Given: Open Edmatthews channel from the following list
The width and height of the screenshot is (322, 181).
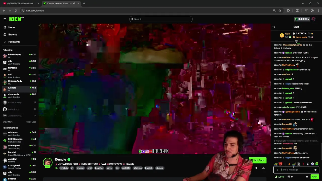Looking at the screenshot, I should point(19,56).
